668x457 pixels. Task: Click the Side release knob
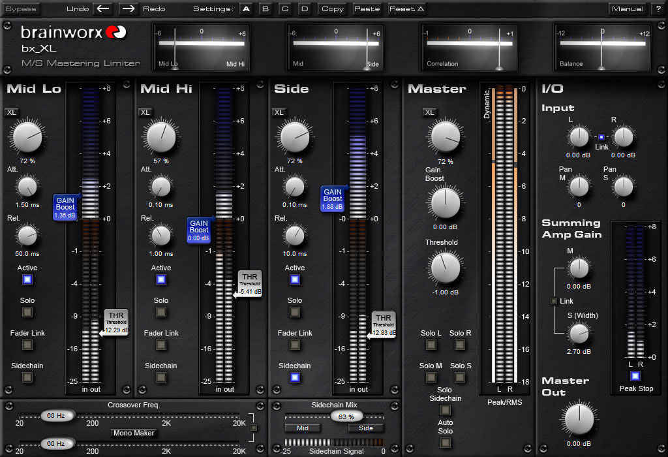295,236
